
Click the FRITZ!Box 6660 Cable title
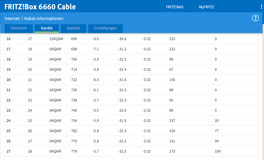[40, 7]
